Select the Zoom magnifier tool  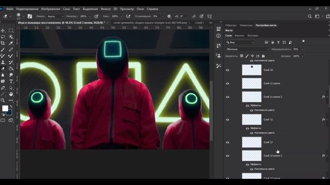click(x=3, y=101)
